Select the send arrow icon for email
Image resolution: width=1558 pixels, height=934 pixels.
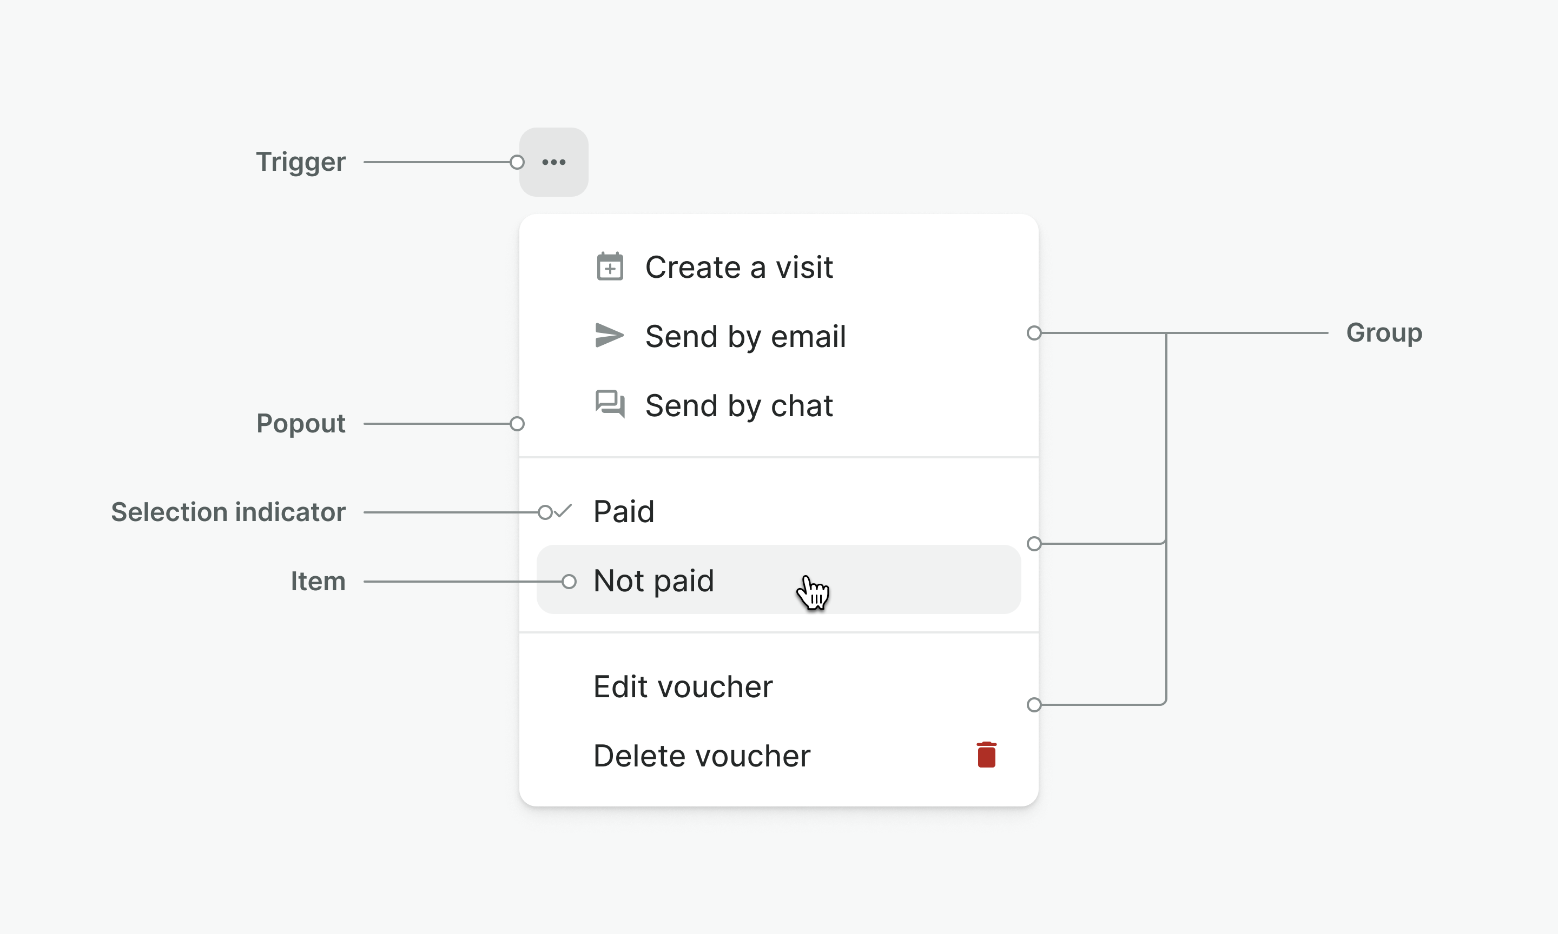609,336
